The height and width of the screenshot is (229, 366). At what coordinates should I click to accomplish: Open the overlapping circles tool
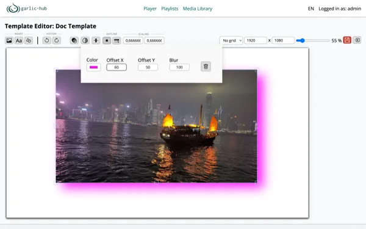point(74,40)
